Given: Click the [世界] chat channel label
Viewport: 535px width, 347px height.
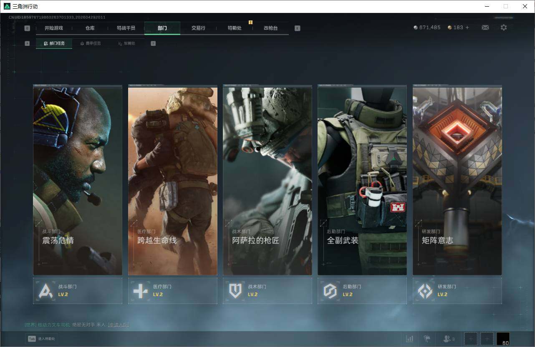Looking at the screenshot, I should pyautogui.click(x=30, y=324).
